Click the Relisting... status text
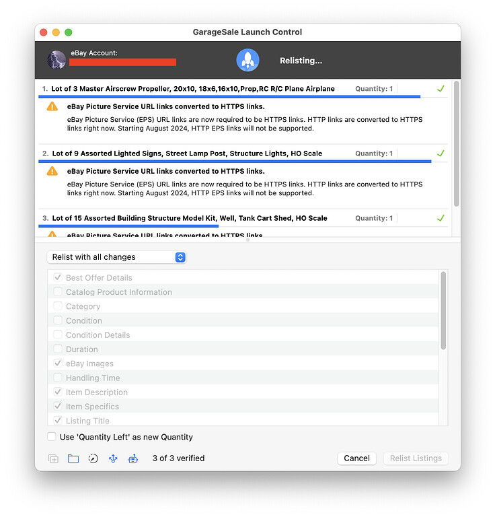 [301, 61]
